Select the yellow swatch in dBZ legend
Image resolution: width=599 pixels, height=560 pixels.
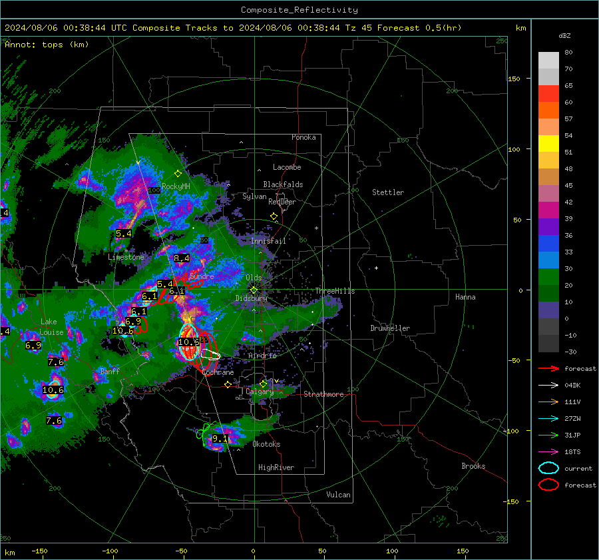click(x=548, y=144)
